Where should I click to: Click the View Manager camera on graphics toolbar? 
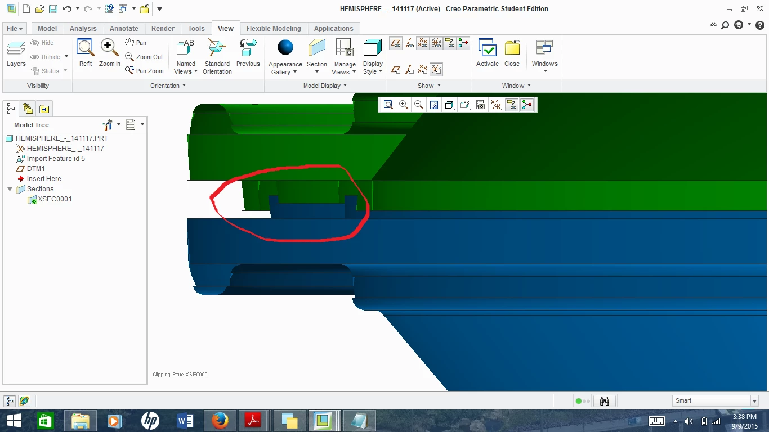481,105
